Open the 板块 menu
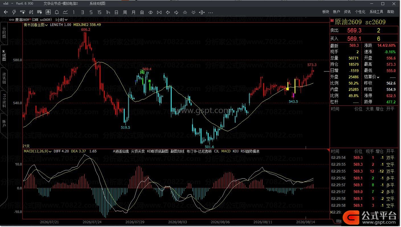The image size is (401, 227). click(326, 12)
